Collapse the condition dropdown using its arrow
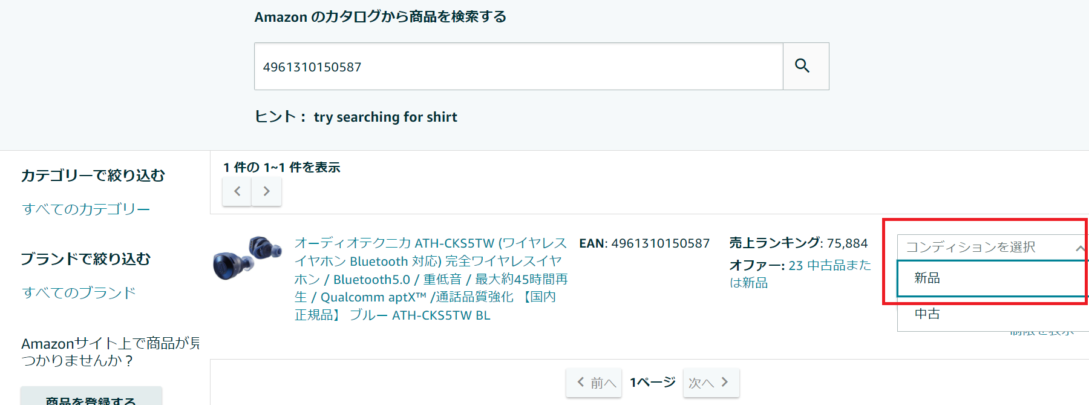 (1080, 248)
